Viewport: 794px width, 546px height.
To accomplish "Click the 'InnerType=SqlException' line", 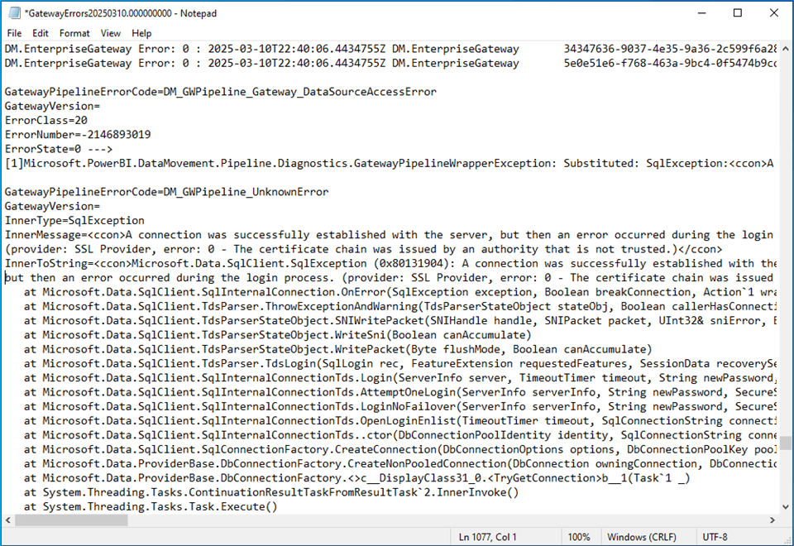I will coord(74,220).
